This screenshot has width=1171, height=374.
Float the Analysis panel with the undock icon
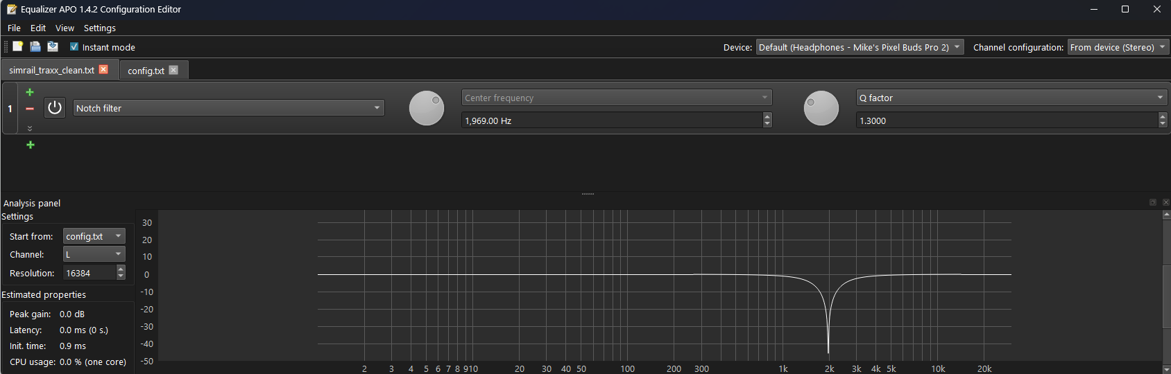[1153, 202]
